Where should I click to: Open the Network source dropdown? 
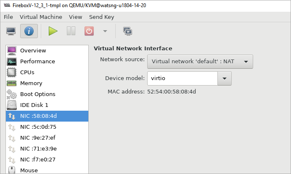[x=200, y=61]
